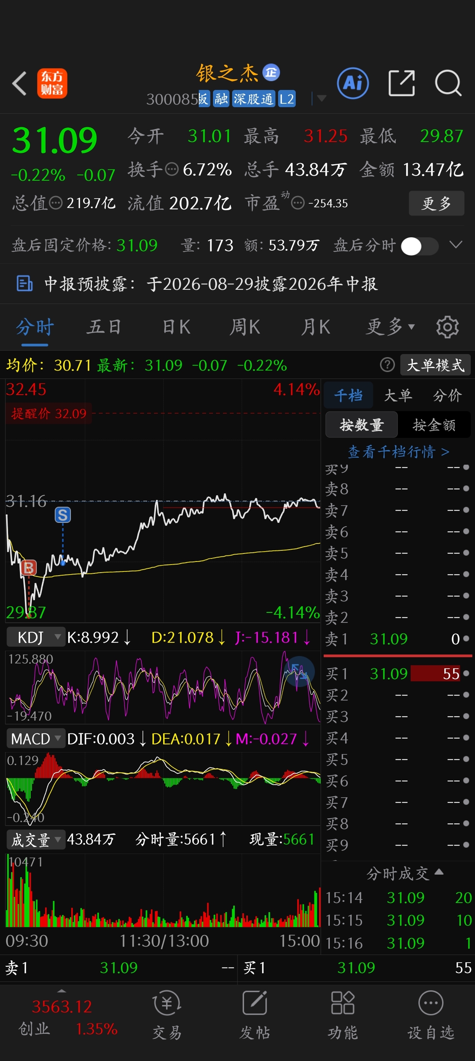Tap the 卖1 31.09 order book row
Screen dimensions: 475x1061
398,639
